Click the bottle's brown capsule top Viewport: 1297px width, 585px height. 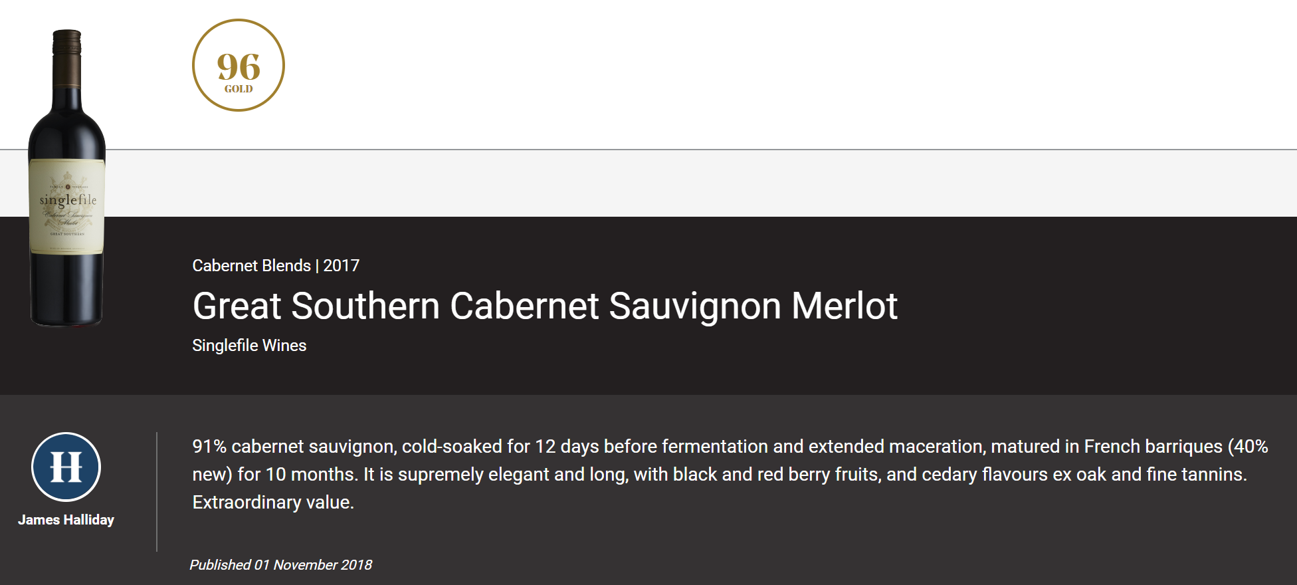[x=67, y=57]
